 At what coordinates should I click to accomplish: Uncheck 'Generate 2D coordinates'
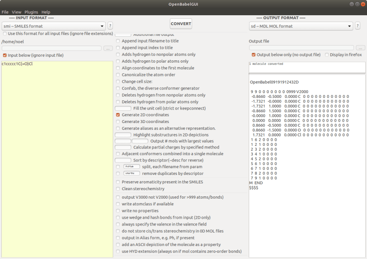coord(118,115)
